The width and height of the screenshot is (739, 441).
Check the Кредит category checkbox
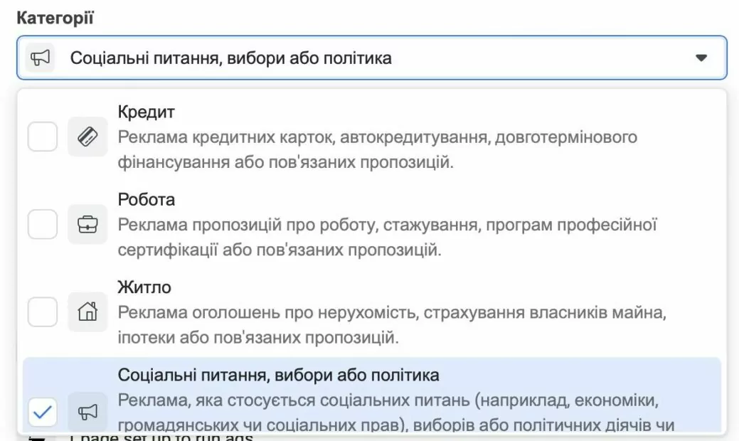tap(43, 137)
